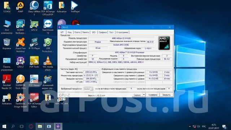Open the Плата tab in CPU-Z
Image resolution: width=231 pixels, height=130 pixels.
[77, 32]
